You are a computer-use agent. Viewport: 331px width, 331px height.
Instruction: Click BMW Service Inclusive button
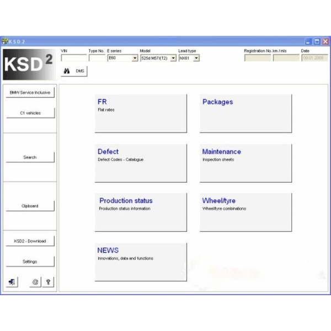coord(30,93)
